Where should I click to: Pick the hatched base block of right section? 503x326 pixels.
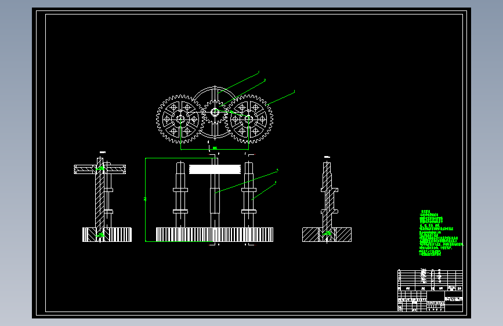pos(327,234)
